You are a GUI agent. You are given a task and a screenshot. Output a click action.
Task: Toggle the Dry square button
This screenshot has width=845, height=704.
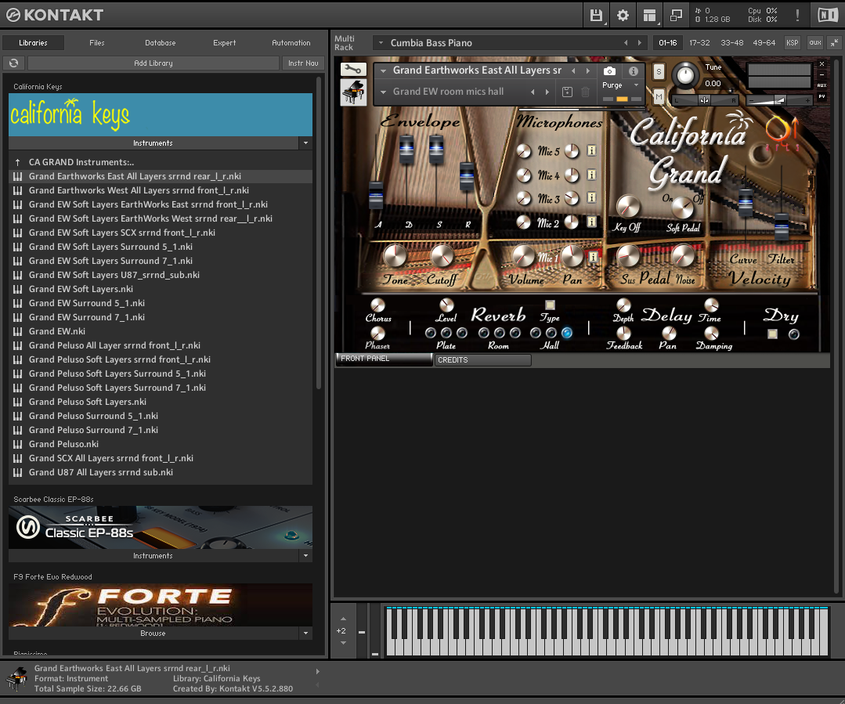pyautogui.click(x=772, y=334)
